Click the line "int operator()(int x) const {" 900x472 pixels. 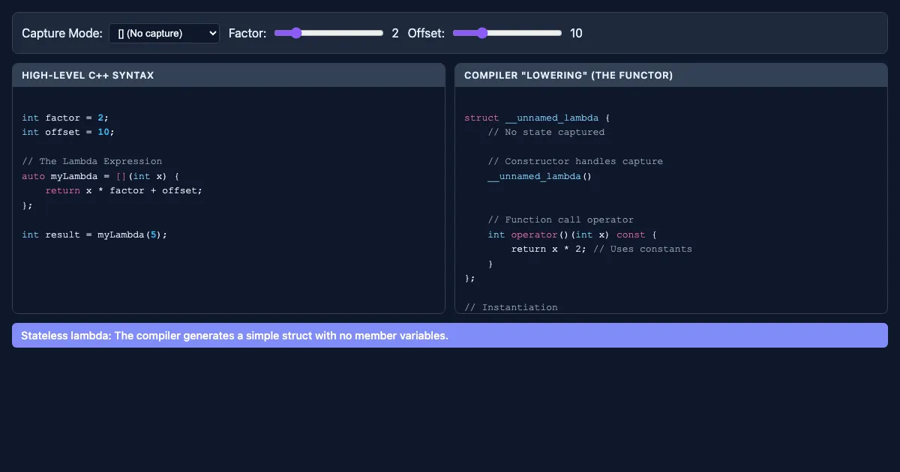coord(572,235)
